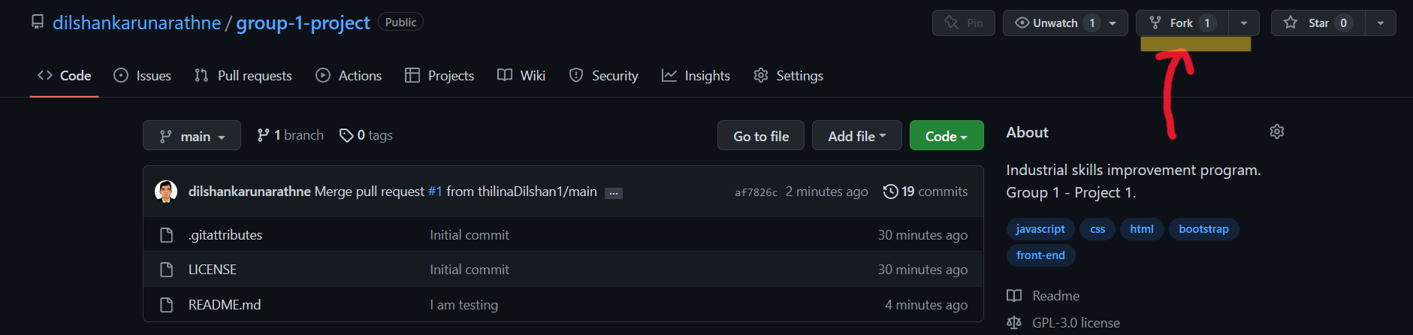
Task: Open the Wiki tab
Action: 521,75
